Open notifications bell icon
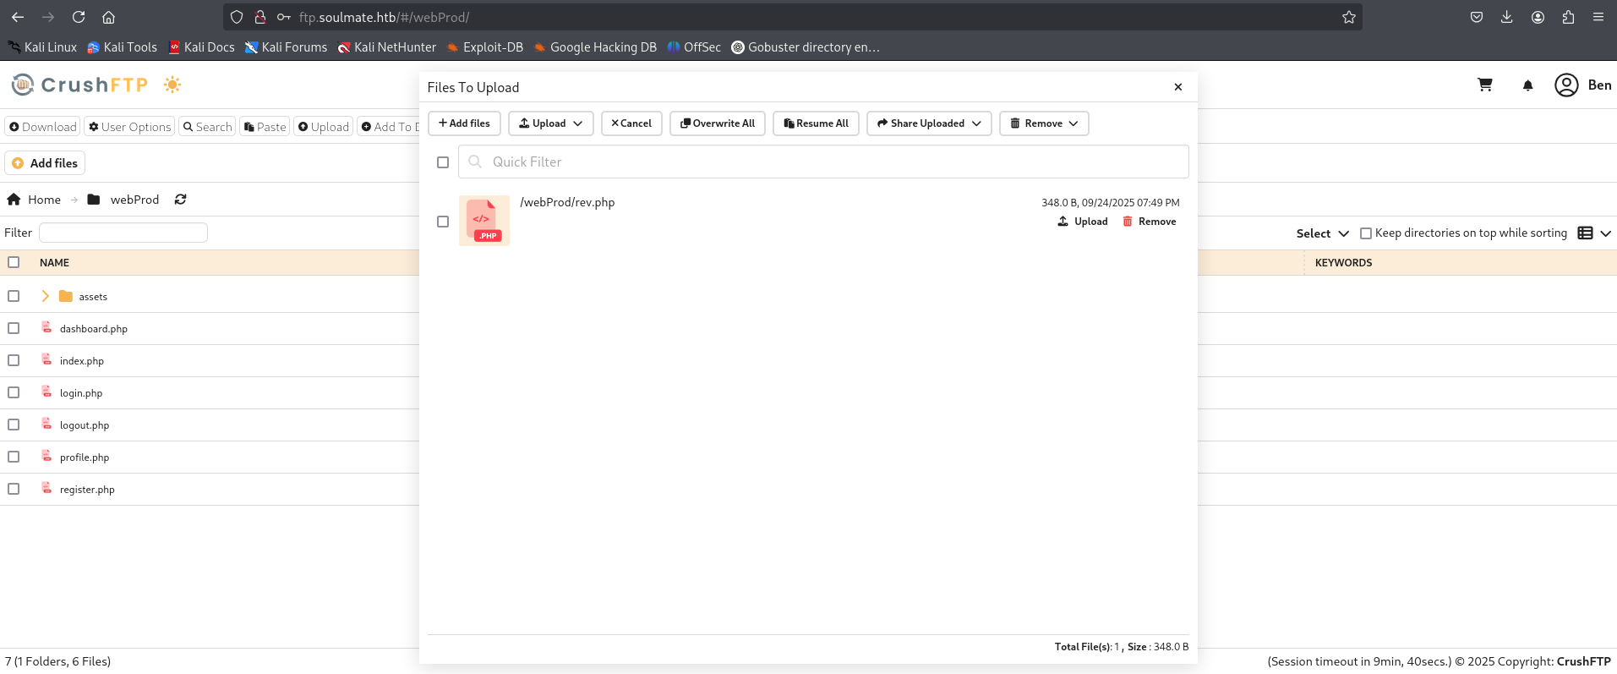The width and height of the screenshot is (1617, 674). click(1527, 85)
